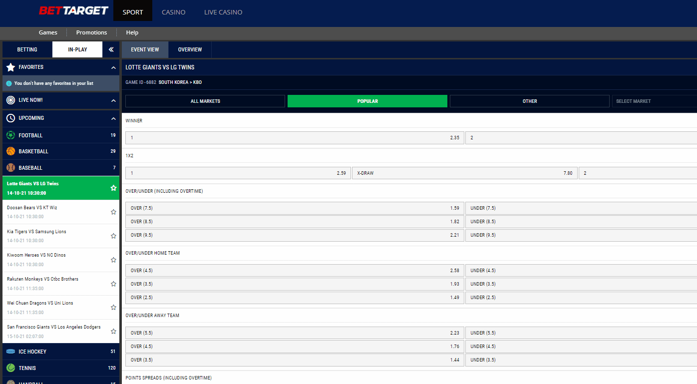697x384 pixels.
Task: Click the Live Now target icon
Action: point(10,100)
